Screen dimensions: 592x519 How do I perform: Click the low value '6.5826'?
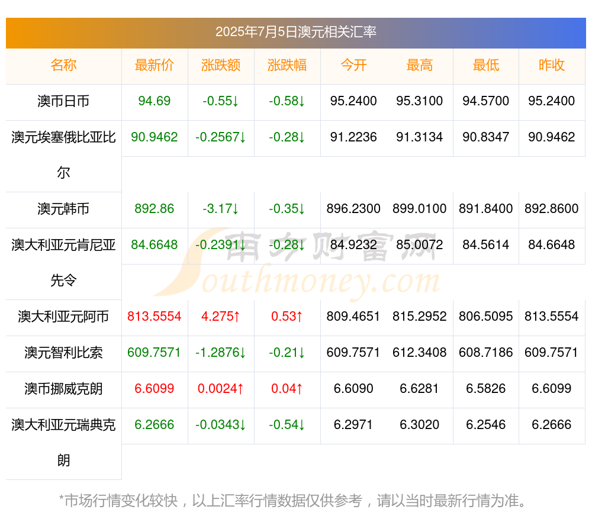(486, 388)
